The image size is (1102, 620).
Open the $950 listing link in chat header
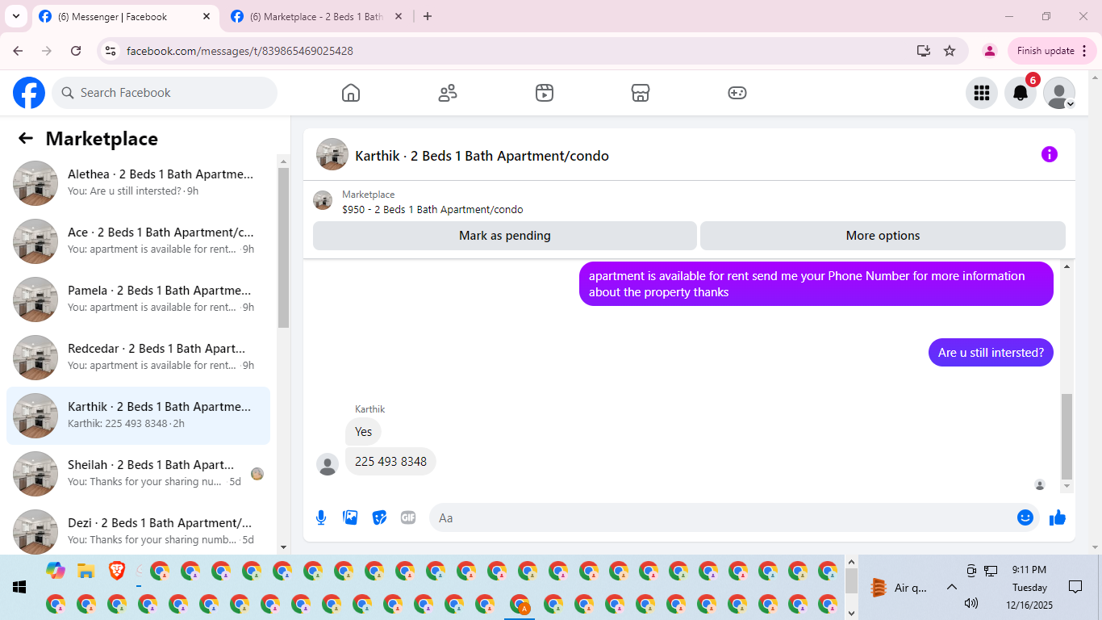pos(432,209)
